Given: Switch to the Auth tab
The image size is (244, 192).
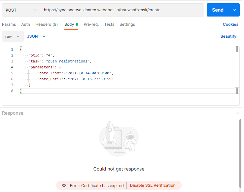Looking at the screenshot, I should pos(26,24).
